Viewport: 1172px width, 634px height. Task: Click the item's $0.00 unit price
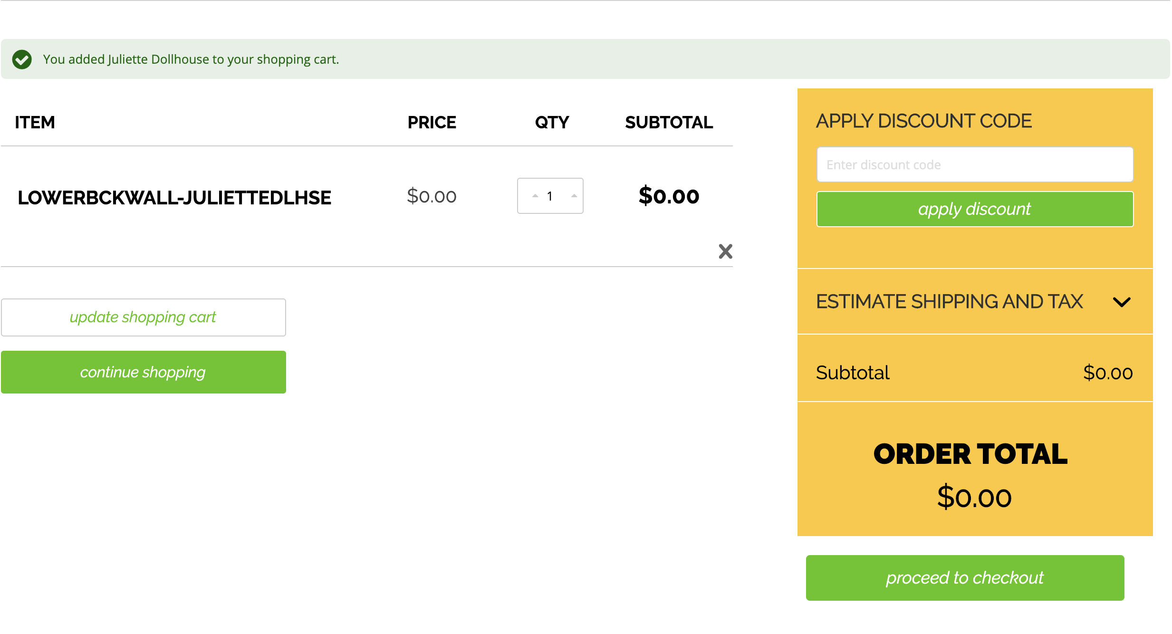pyautogui.click(x=432, y=196)
